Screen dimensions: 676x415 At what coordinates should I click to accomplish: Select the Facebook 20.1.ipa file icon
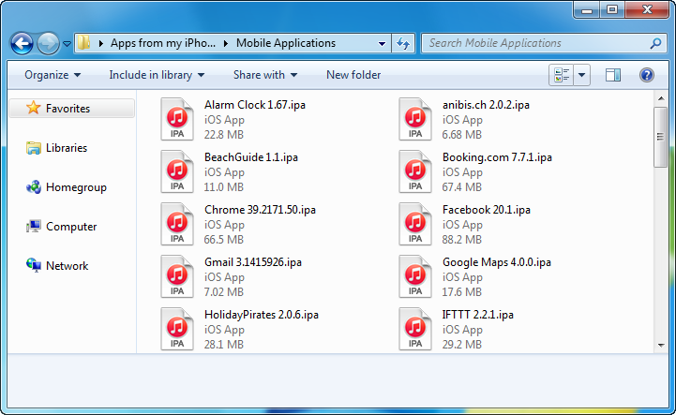click(x=415, y=224)
